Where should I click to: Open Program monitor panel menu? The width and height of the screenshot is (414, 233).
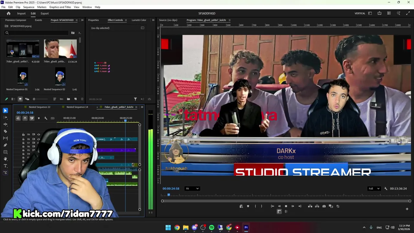(x=229, y=20)
